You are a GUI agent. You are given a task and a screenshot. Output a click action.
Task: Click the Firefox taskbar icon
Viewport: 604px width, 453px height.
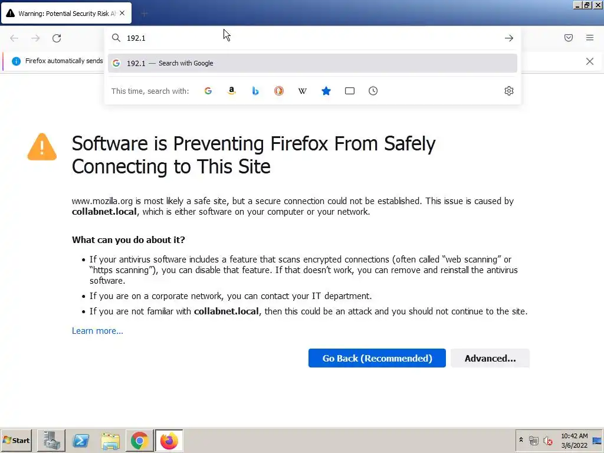pos(169,441)
